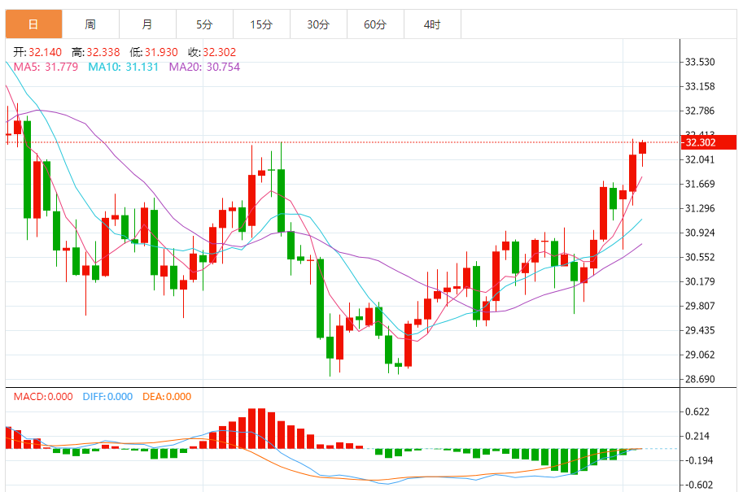This screenshot has height=492, width=743.
Task: Click the 低:31.930 low price value
Action: click(x=154, y=52)
